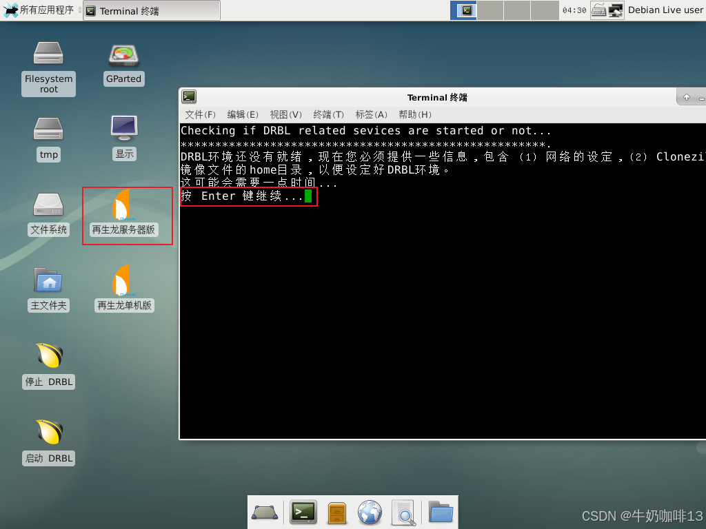Switch to the second workspace
Viewport: 706px width, 529px height.
(x=490, y=10)
